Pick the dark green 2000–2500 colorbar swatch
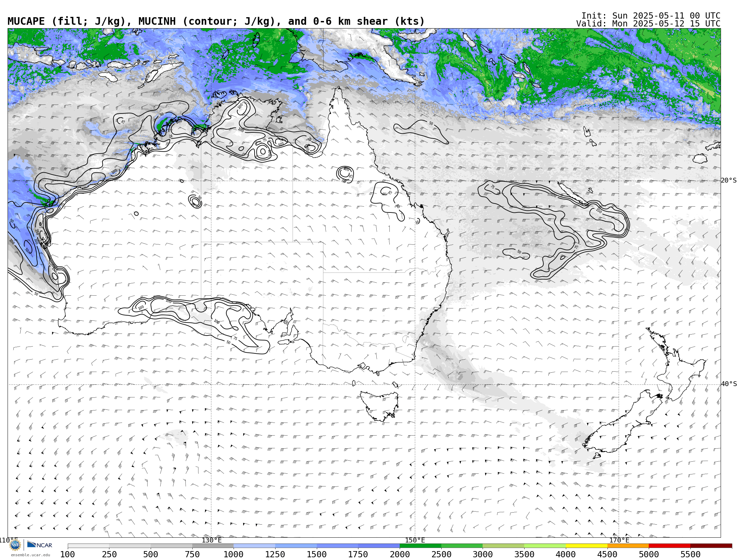The width and height of the screenshot is (743, 559). [420, 546]
